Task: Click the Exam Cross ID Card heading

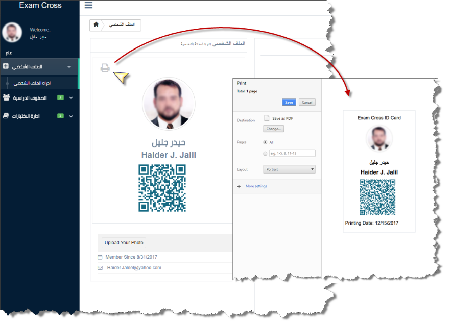Action: (x=379, y=118)
